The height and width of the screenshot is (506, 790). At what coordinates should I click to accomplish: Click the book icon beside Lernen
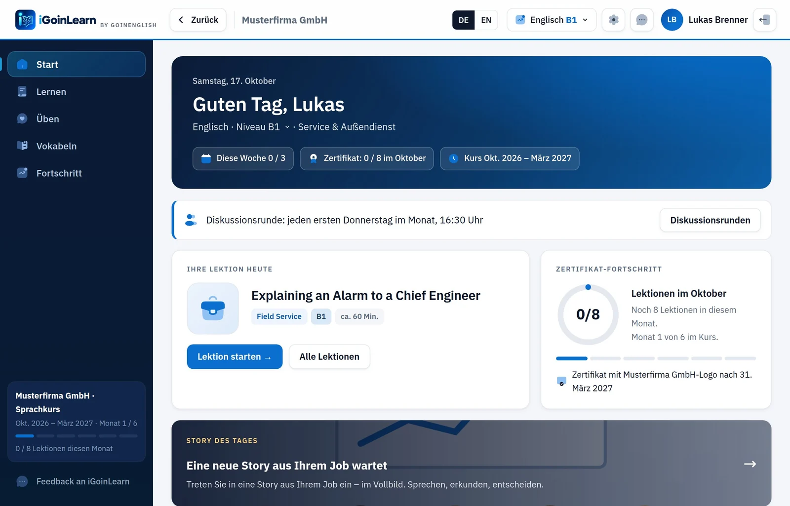(x=22, y=91)
